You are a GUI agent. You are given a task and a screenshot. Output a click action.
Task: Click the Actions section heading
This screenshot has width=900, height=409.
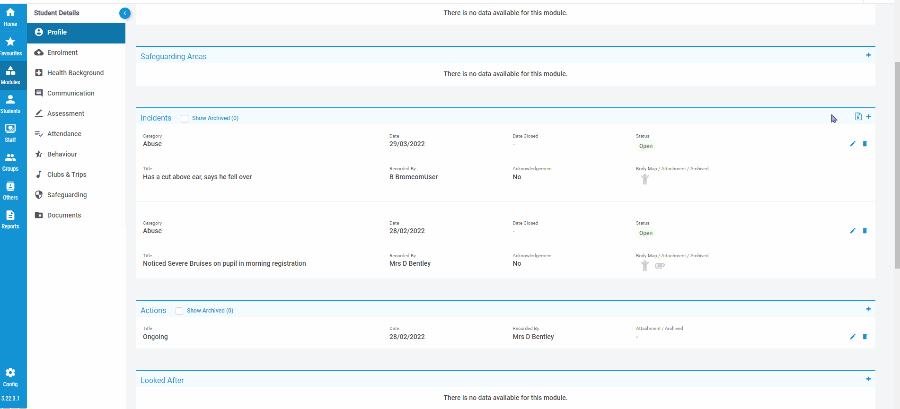point(153,310)
